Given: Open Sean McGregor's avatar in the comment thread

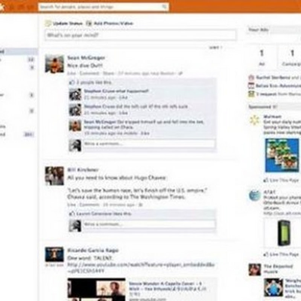Looking at the screenshot, I should coord(75,125).
